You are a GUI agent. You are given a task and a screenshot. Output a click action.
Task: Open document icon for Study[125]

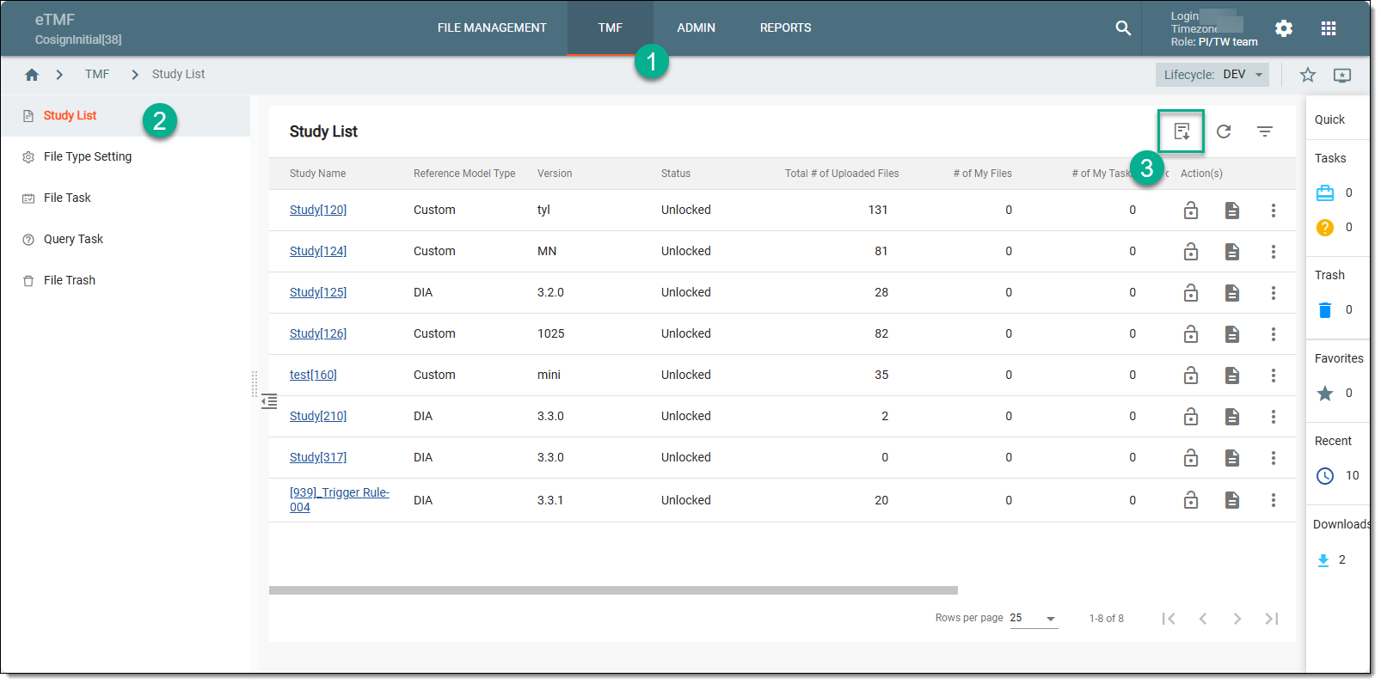(1232, 293)
